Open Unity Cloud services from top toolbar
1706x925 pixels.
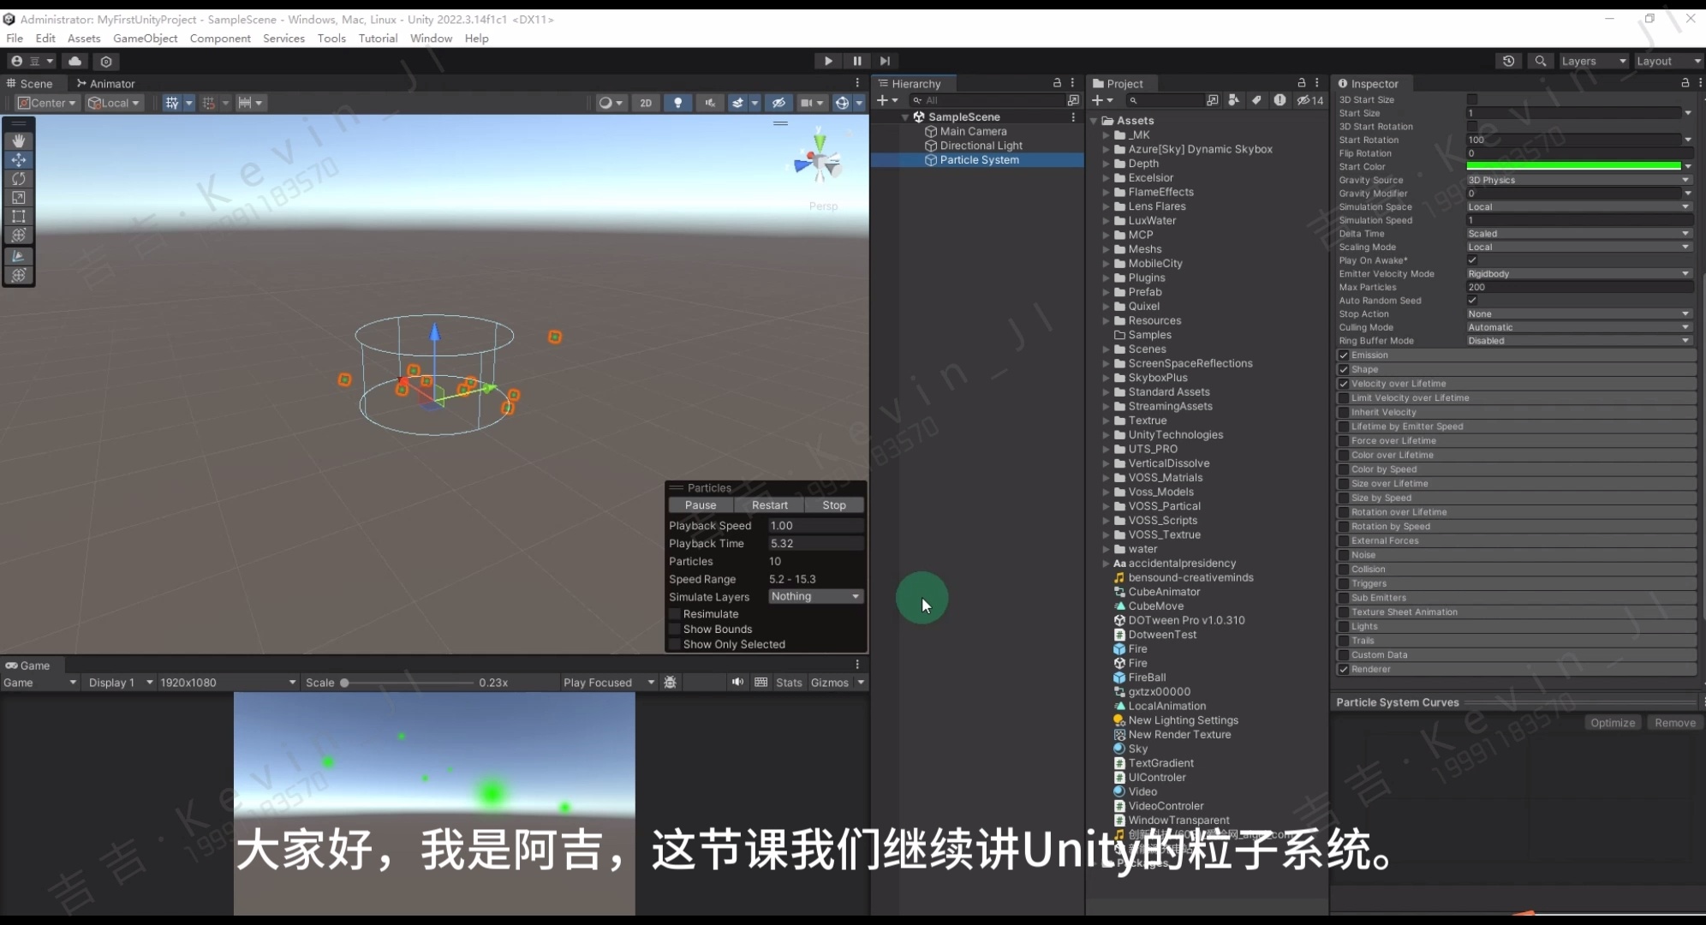coord(75,61)
